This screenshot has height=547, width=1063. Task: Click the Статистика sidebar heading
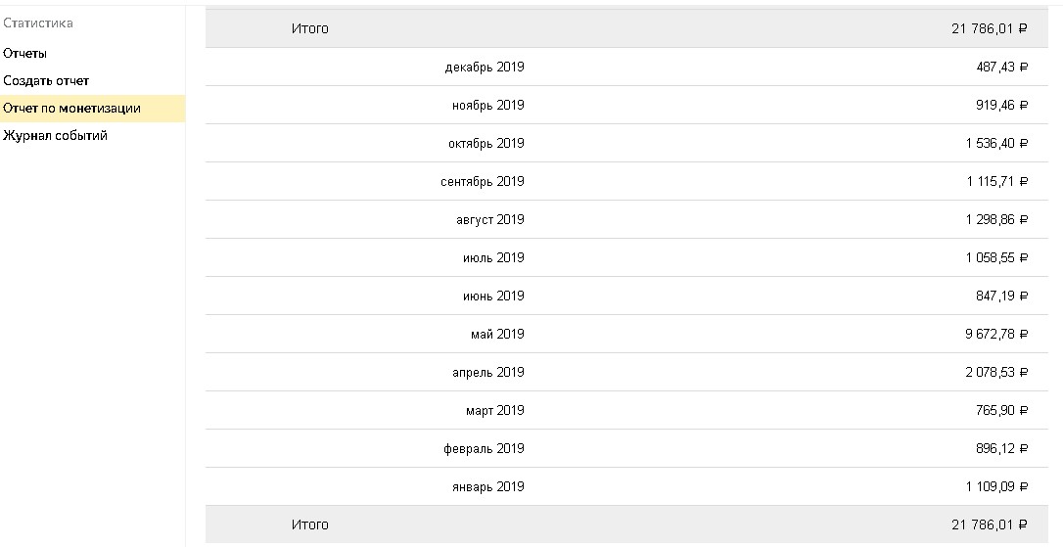pos(38,23)
